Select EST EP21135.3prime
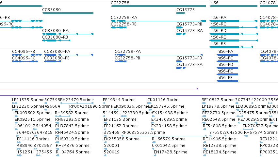Screen dimensions: 278x157 point(120,119)
